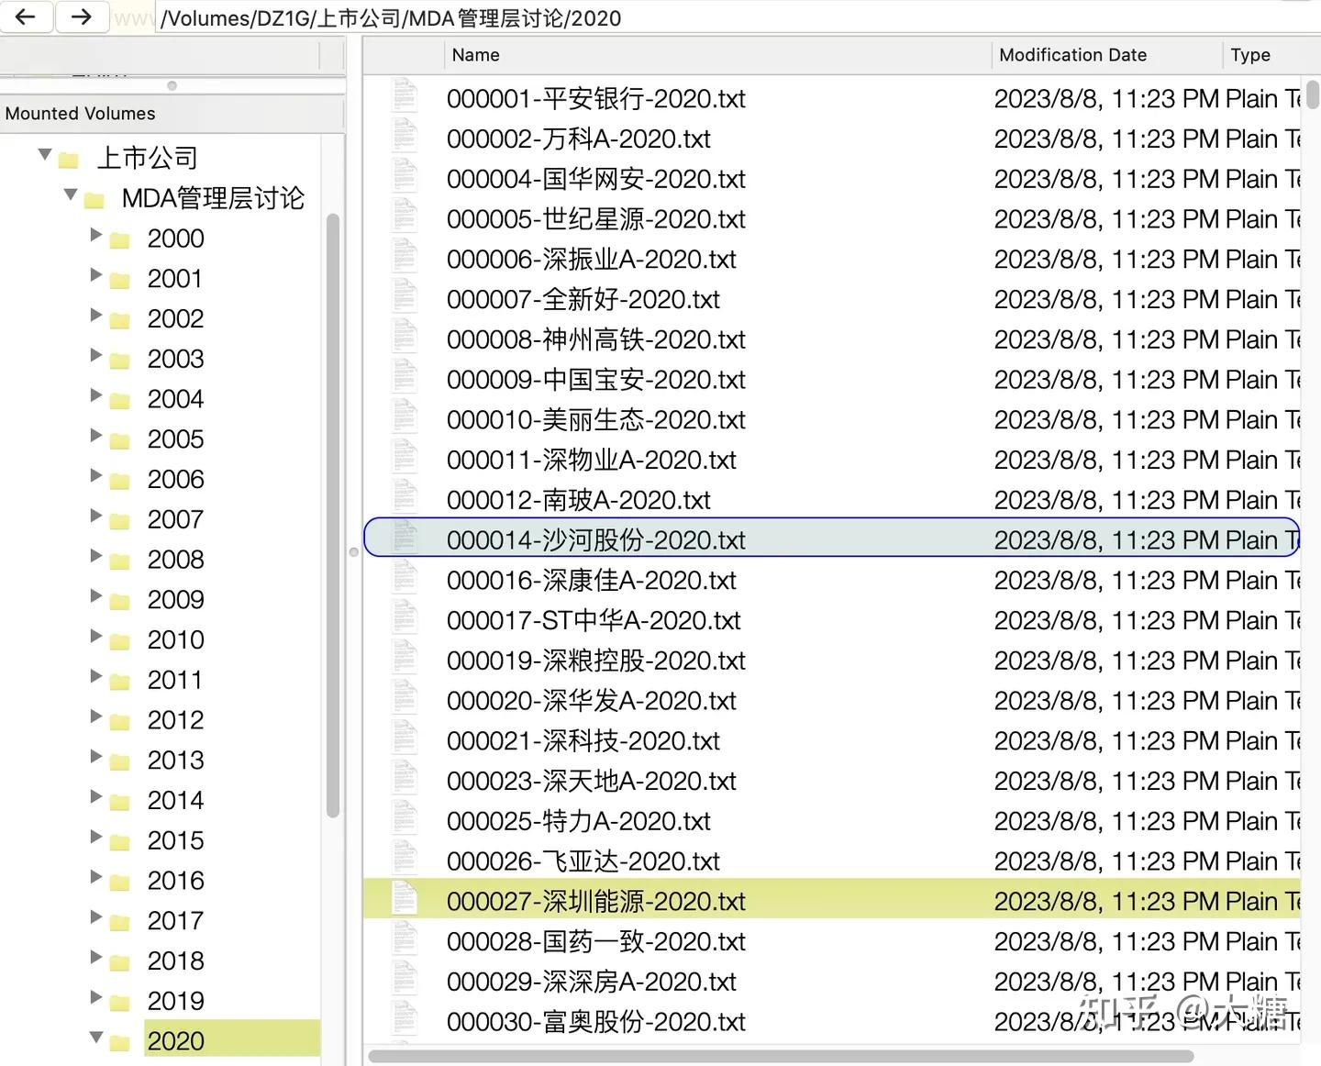This screenshot has width=1321, height=1066.
Task: Expand the 2015 folder
Action: point(95,837)
